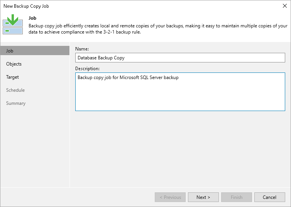
Task: Click the green arrow backup copy icon
Action: tap(13, 25)
